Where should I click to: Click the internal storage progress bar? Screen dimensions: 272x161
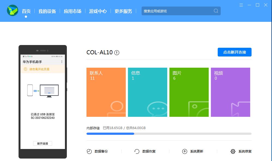(x=169, y=134)
